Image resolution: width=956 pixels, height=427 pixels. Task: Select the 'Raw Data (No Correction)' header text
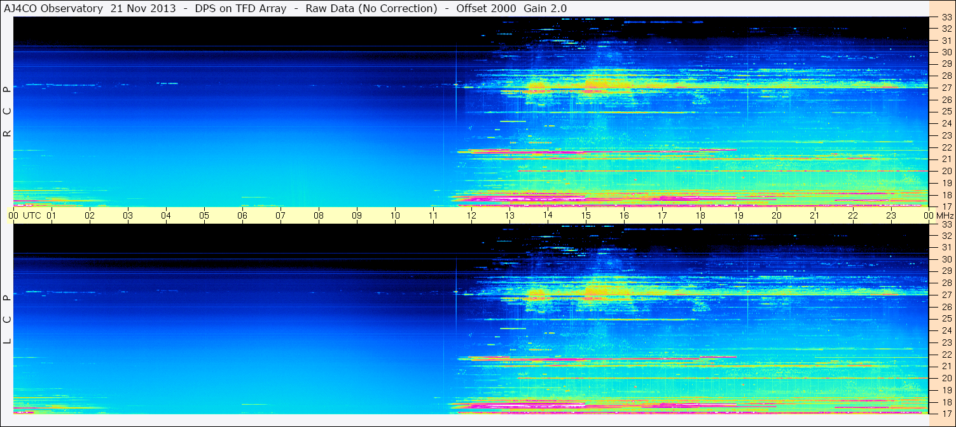pyautogui.click(x=371, y=8)
